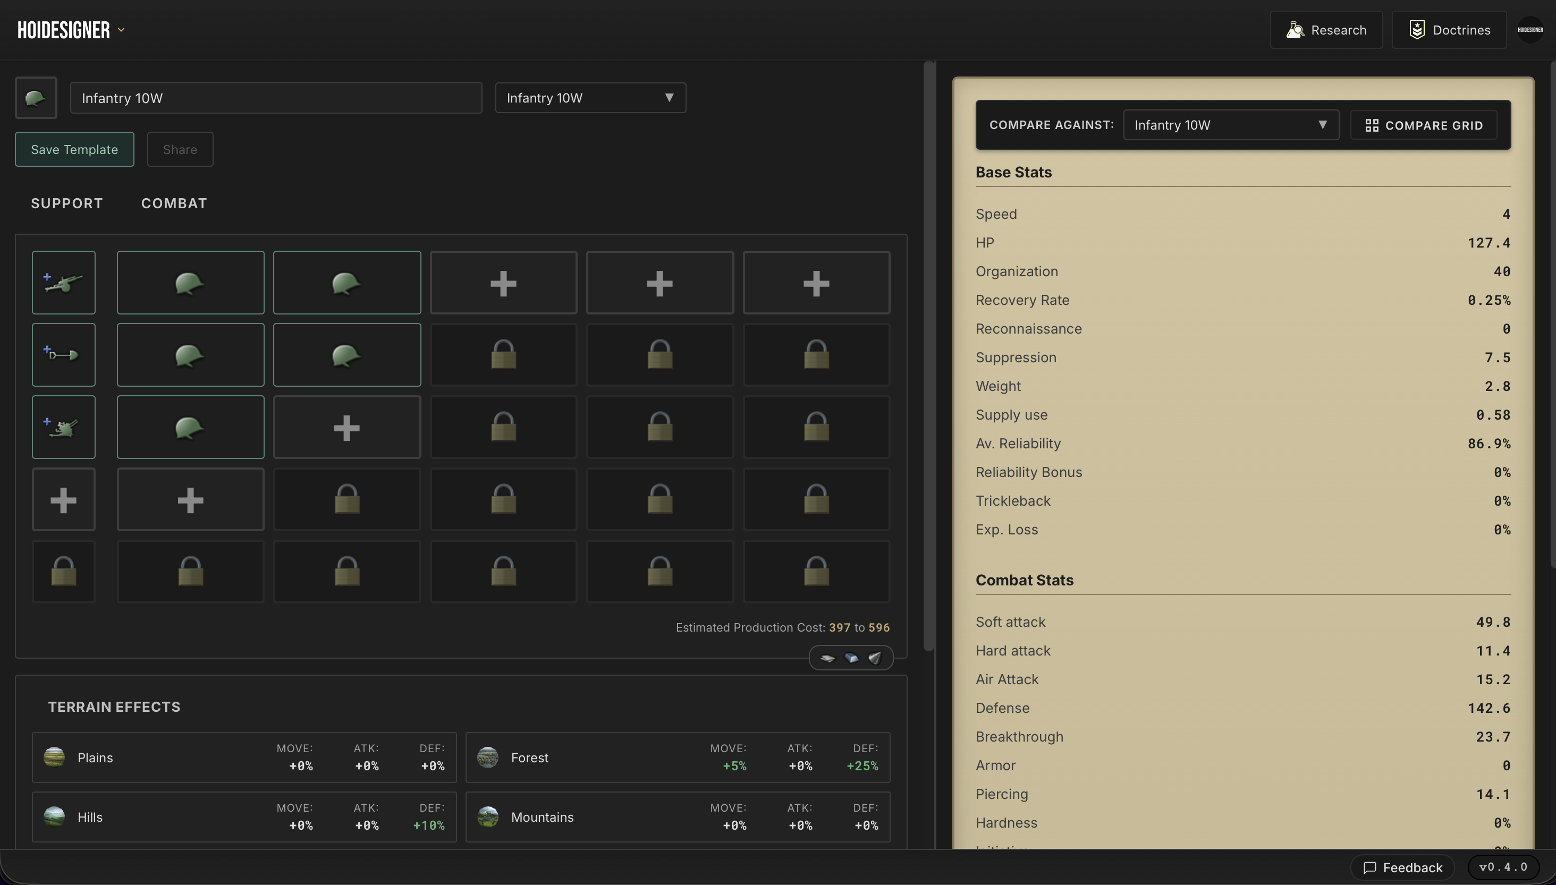1556x885 pixels.
Task: Click the aluminium sheets resource icon
Action: [x=827, y=658]
